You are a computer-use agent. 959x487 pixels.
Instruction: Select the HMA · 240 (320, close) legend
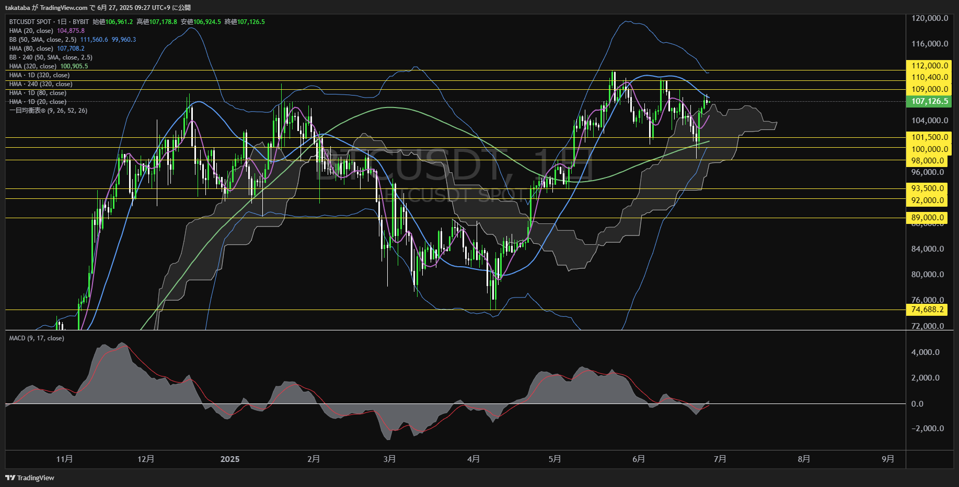click(41, 84)
